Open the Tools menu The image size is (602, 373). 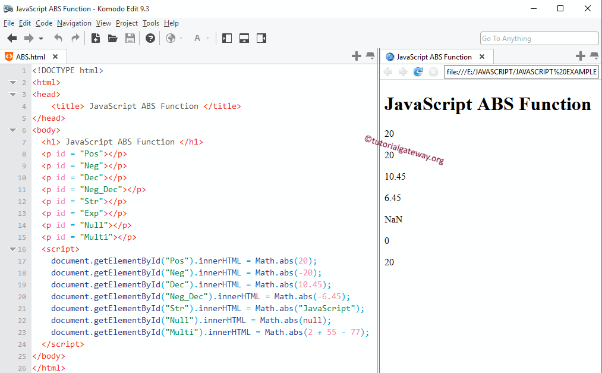point(151,23)
